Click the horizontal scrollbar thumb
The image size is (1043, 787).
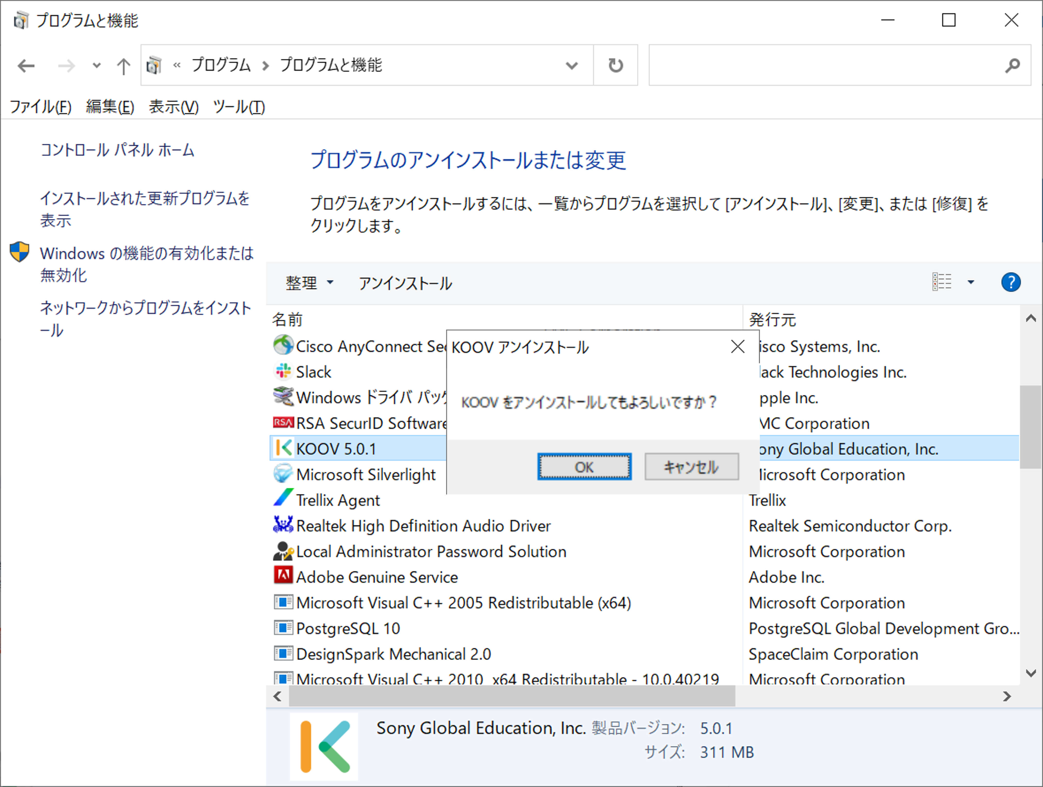(x=512, y=696)
